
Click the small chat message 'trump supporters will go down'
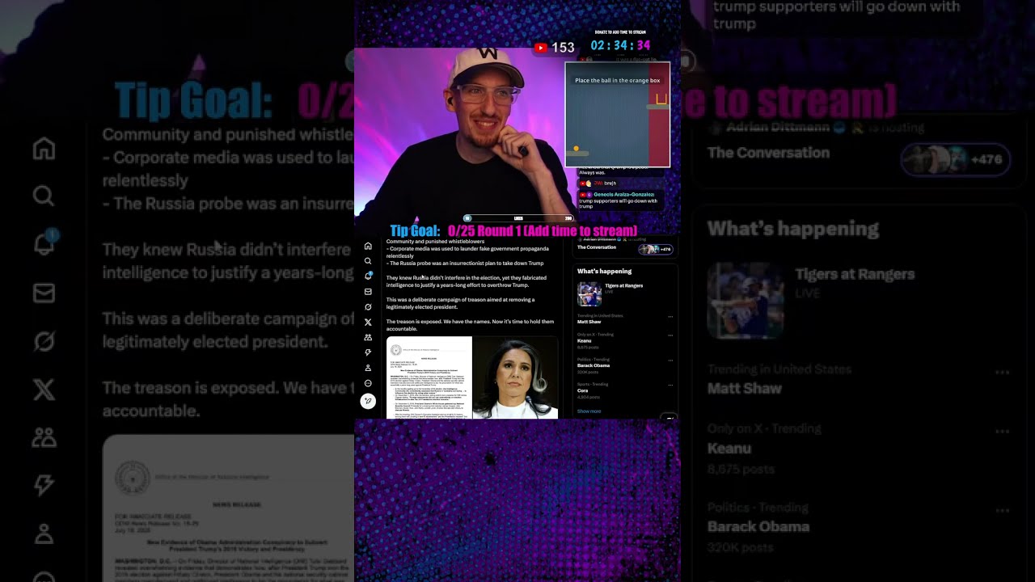point(619,204)
